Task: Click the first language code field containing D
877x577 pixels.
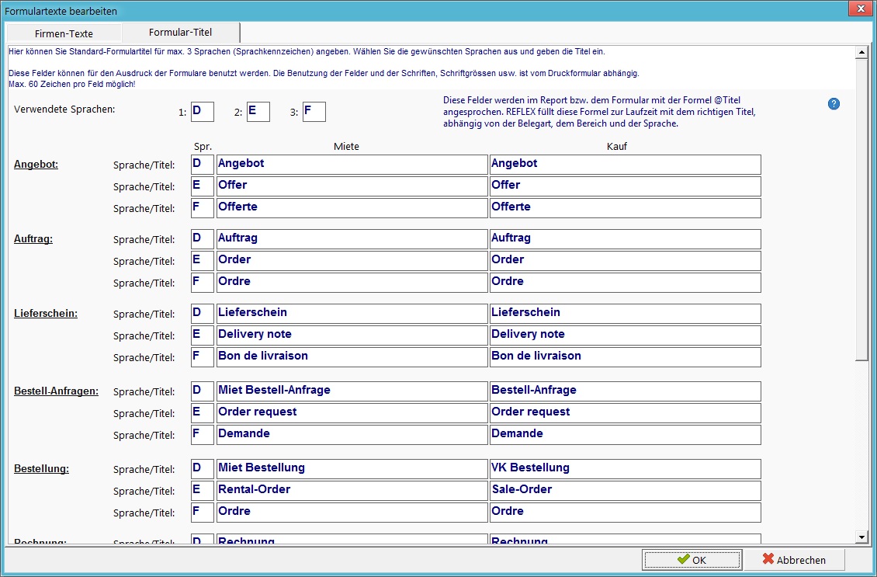Action: point(202,112)
